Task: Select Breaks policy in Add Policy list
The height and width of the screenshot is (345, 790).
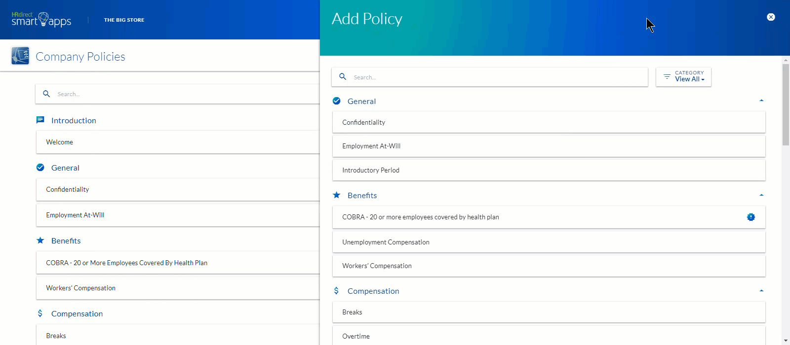Action: 549,312
